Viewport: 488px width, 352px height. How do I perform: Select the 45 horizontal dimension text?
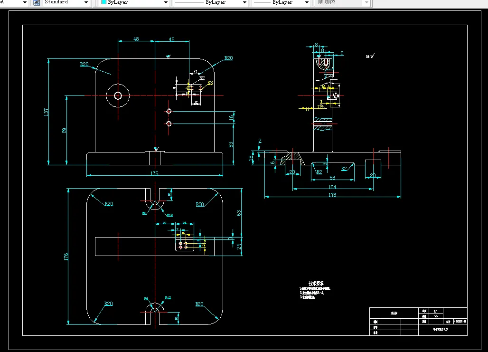[171, 39]
